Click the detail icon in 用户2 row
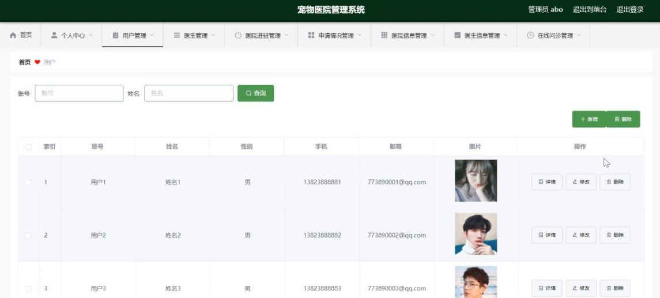 point(541,235)
